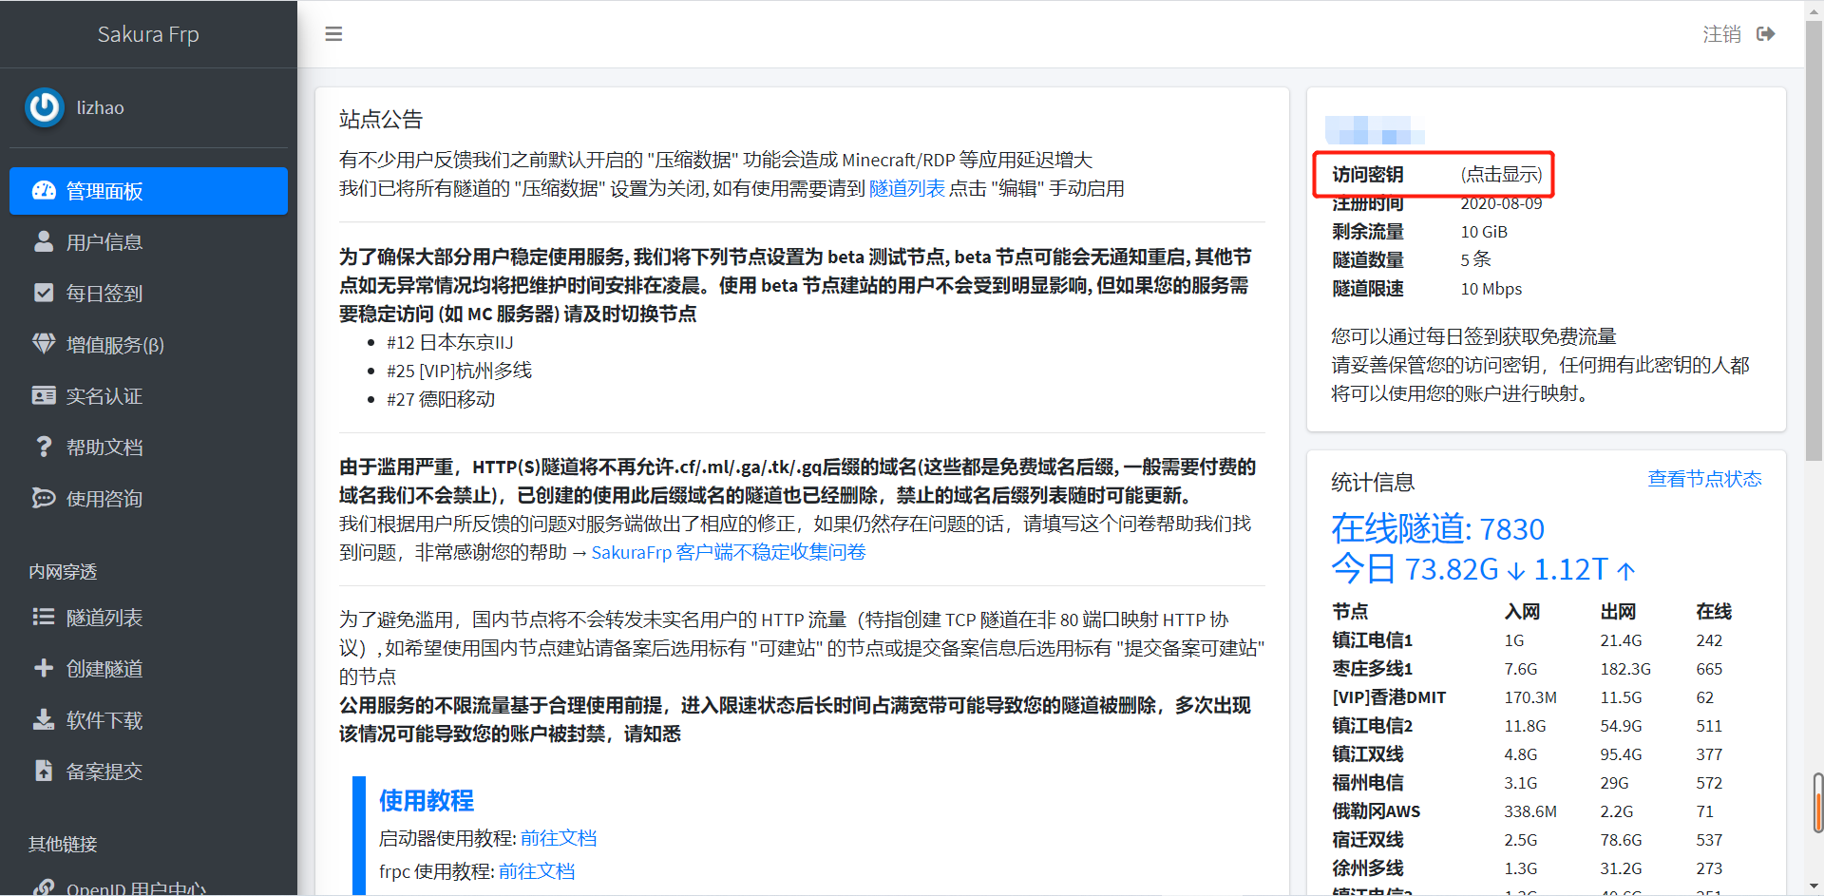Click the logout arrow icon

pos(1766,34)
